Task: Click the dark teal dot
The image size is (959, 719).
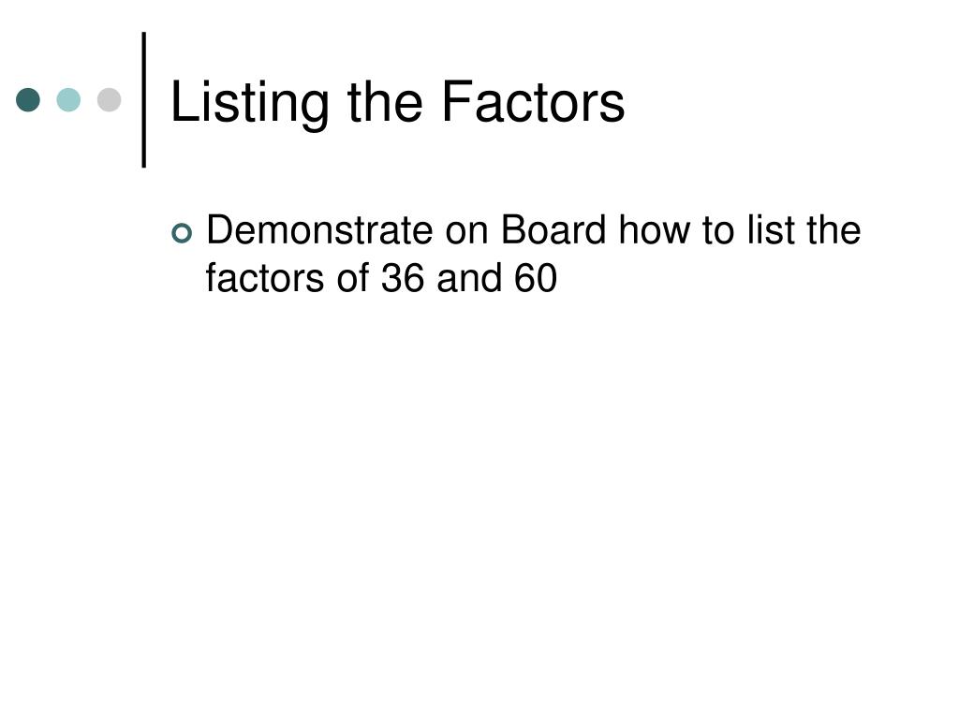Action: 28,99
